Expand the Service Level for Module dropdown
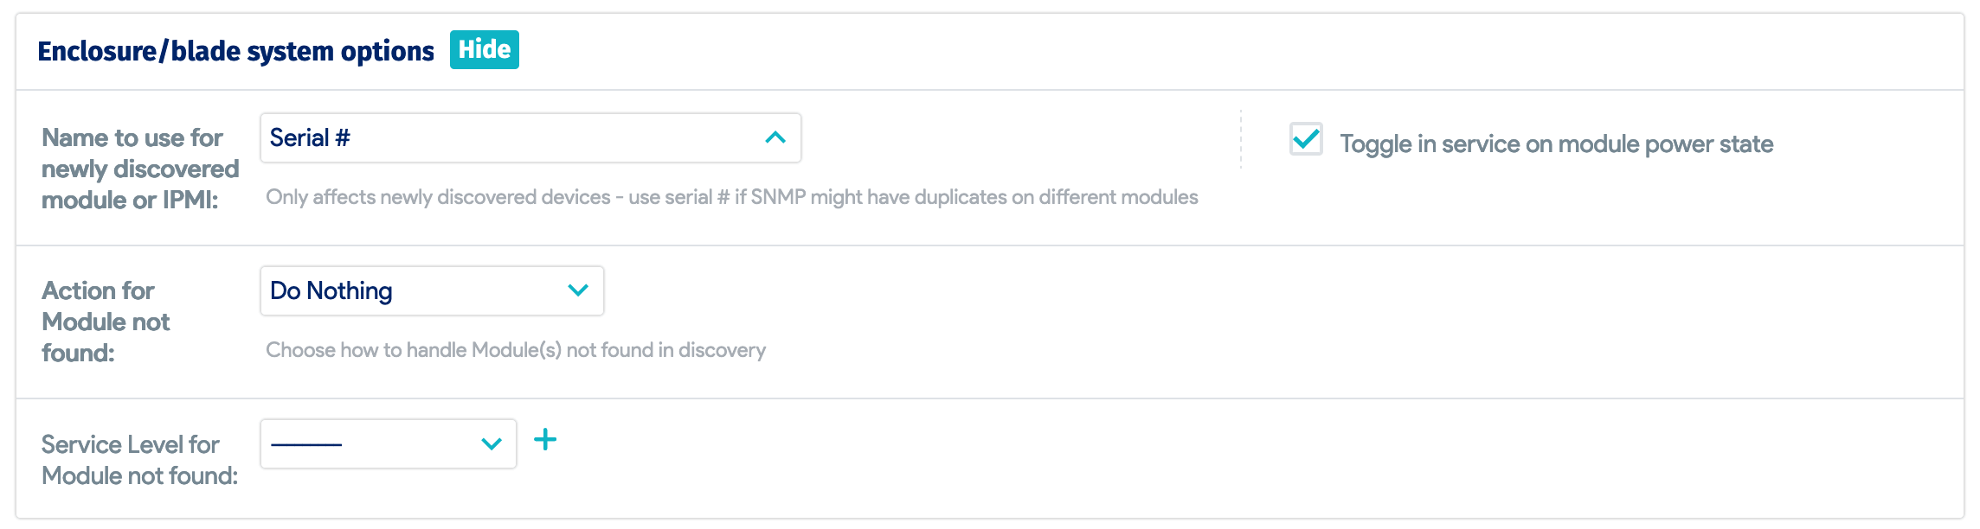This screenshot has width=1980, height=529. [388, 444]
